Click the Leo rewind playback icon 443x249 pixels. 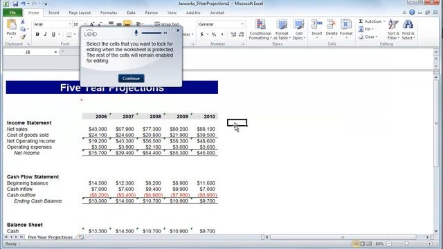click(x=165, y=33)
